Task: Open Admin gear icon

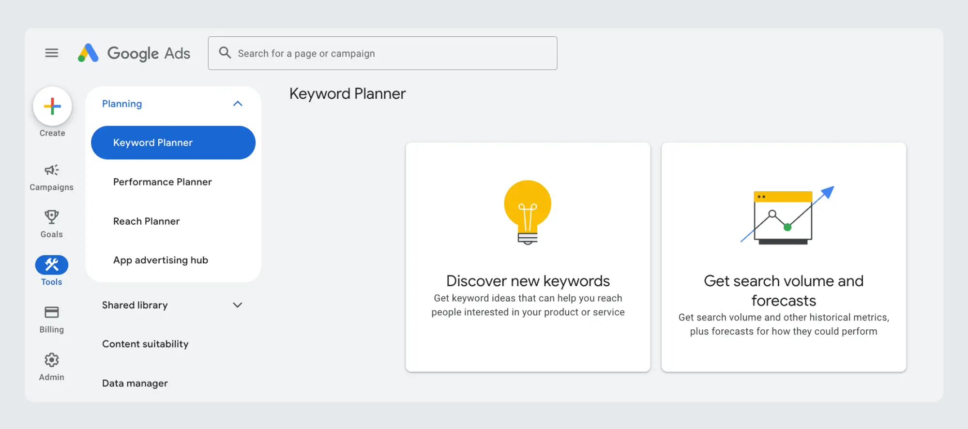Action: [x=52, y=360]
